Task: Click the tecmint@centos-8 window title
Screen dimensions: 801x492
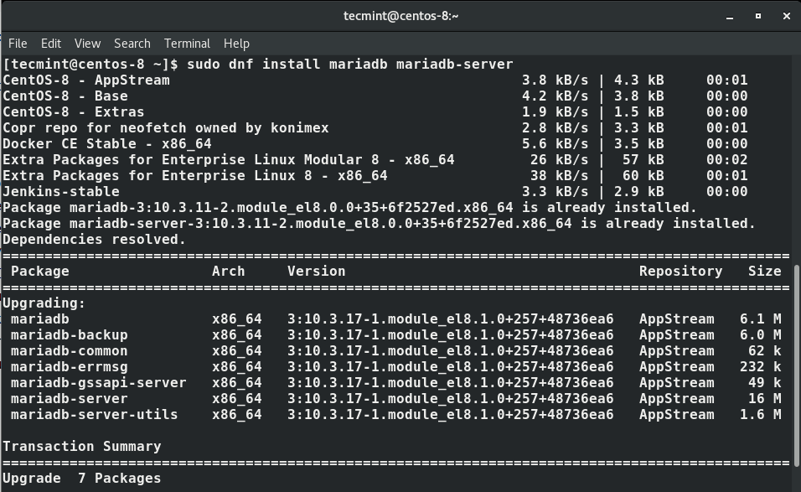Action: (x=400, y=16)
